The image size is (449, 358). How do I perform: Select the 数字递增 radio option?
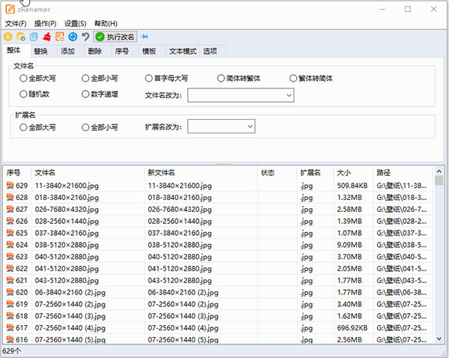(86, 94)
